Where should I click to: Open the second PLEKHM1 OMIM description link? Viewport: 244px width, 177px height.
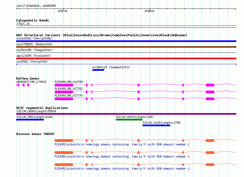click(122, 156)
